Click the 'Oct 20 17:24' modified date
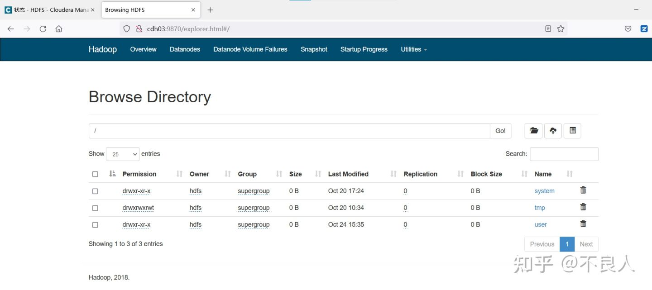The width and height of the screenshot is (652, 290). coord(346,191)
